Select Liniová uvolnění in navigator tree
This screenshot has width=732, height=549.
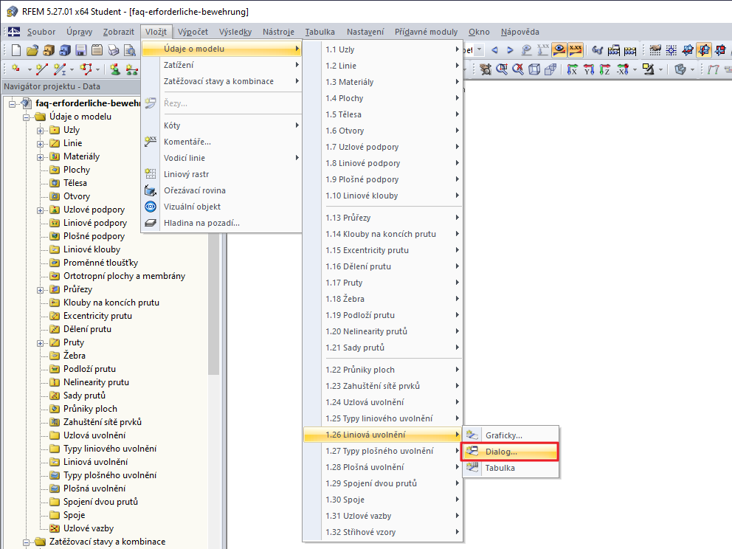click(95, 462)
